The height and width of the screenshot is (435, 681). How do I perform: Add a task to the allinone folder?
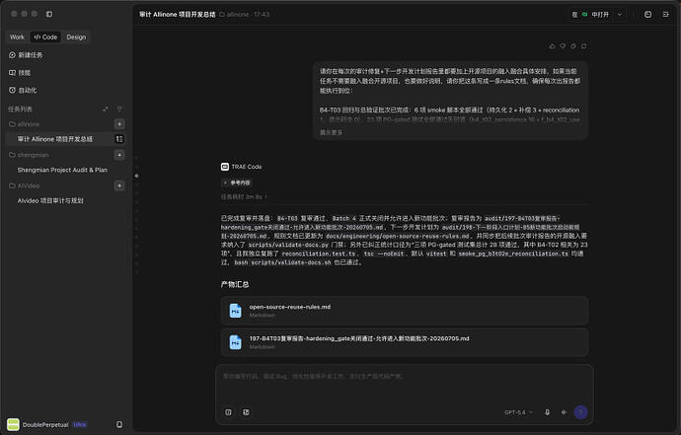(119, 124)
